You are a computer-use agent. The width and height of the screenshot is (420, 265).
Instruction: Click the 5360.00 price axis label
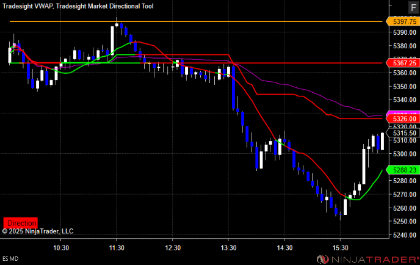pyautogui.click(x=405, y=73)
